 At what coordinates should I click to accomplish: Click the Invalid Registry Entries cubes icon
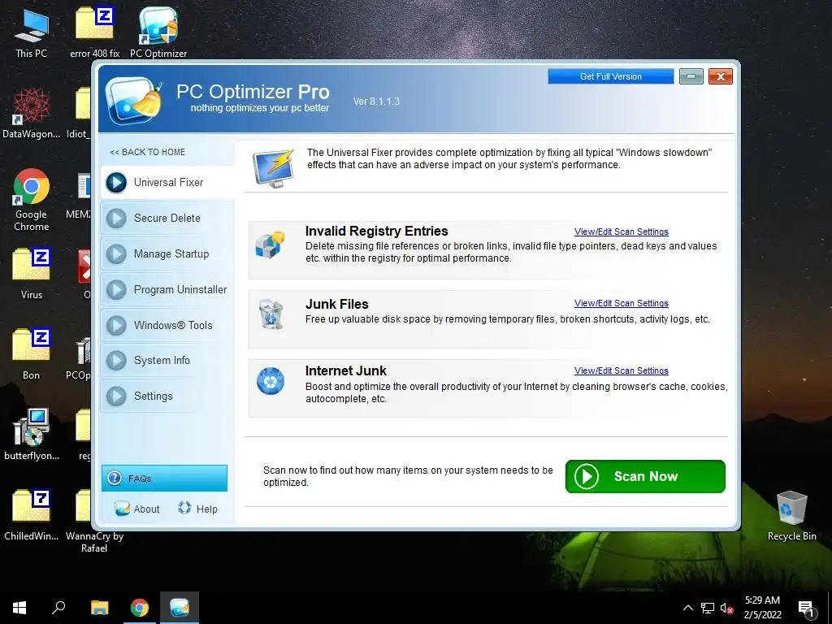click(270, 245)
